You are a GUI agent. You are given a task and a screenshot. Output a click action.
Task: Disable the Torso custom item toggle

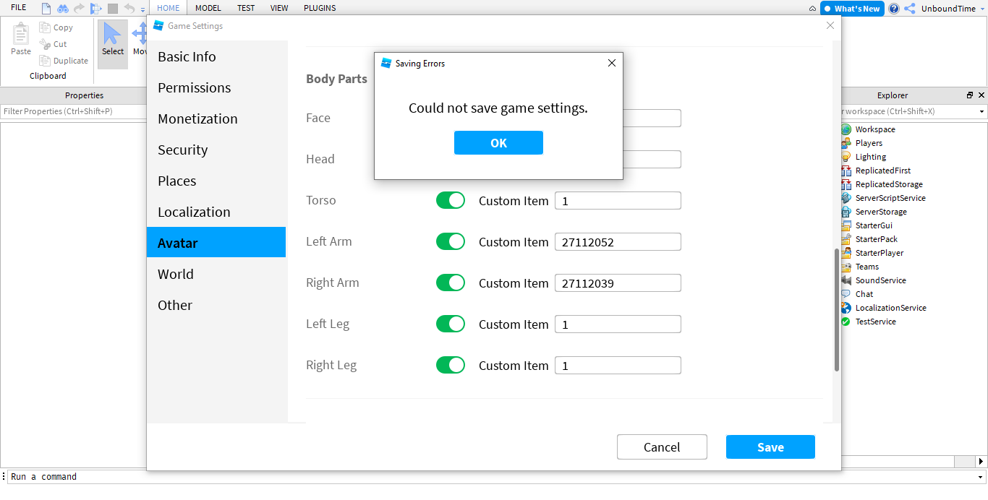coord(450,200)
